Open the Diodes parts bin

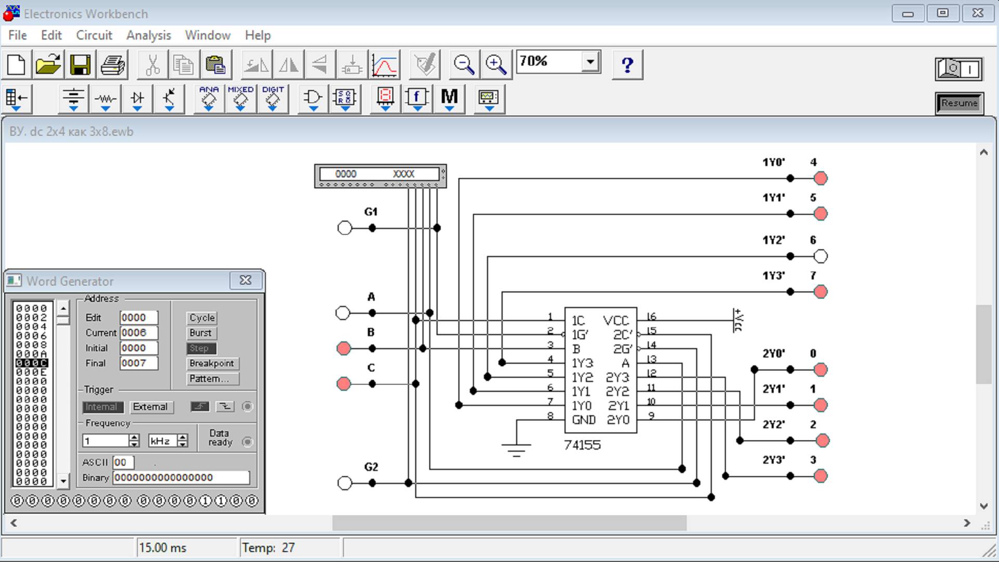coord(137,98)
